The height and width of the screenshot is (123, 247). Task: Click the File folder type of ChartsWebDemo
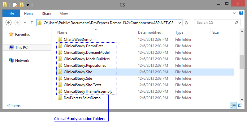click(183, 40)
